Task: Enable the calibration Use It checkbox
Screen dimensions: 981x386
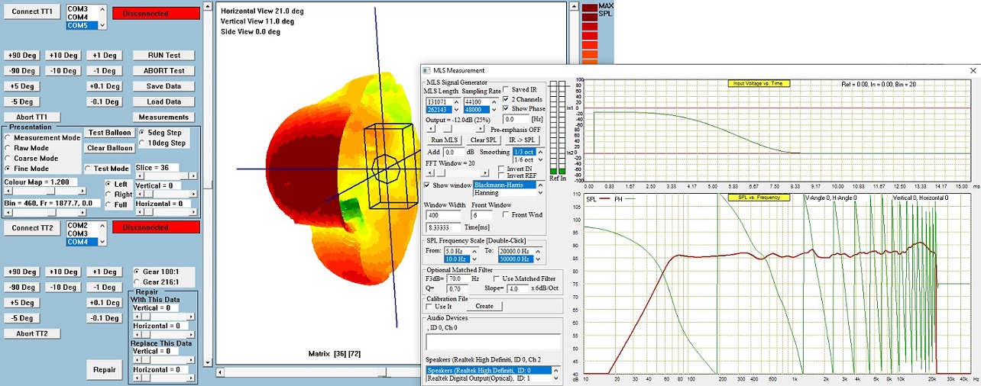Action: [x=439, y=306]
